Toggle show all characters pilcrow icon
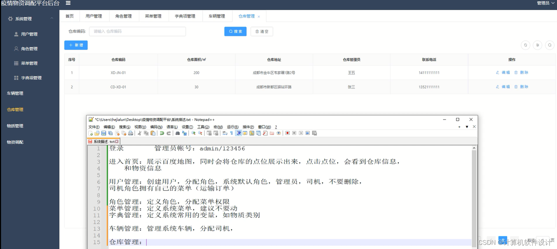 coord(231,133)
